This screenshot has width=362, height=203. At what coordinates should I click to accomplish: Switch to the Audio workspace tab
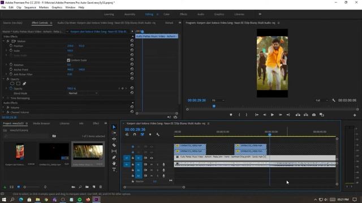201,14
